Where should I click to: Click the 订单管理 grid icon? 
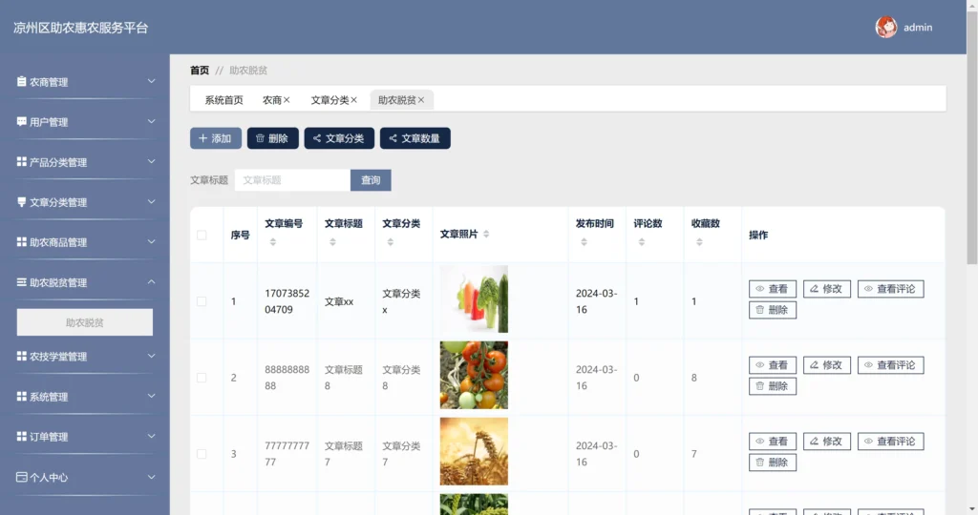click(x=21, y=437)
